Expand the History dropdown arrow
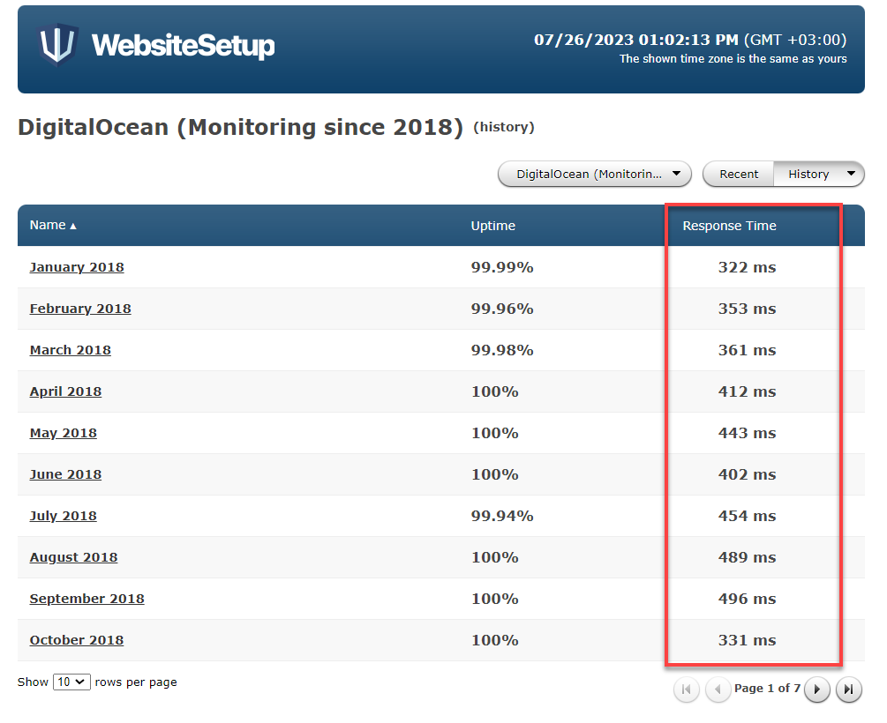 point(851,174)
